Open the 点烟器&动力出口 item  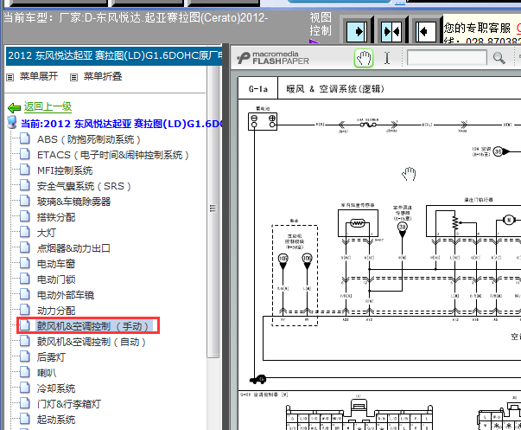click(73, 248)
